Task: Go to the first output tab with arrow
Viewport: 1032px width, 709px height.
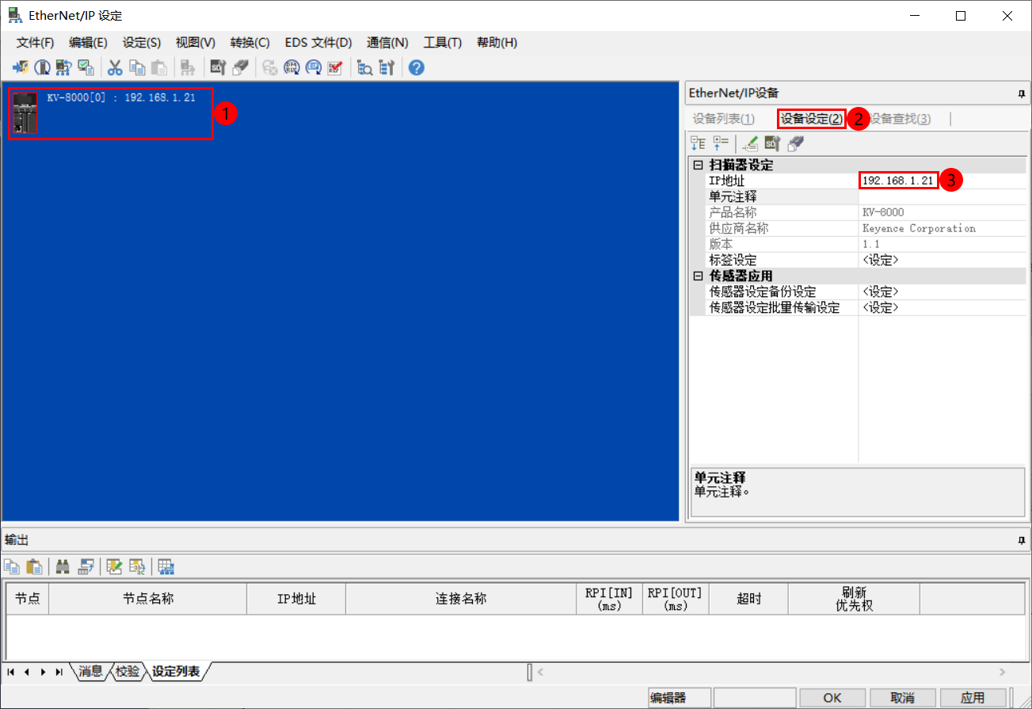Action: 11,672
